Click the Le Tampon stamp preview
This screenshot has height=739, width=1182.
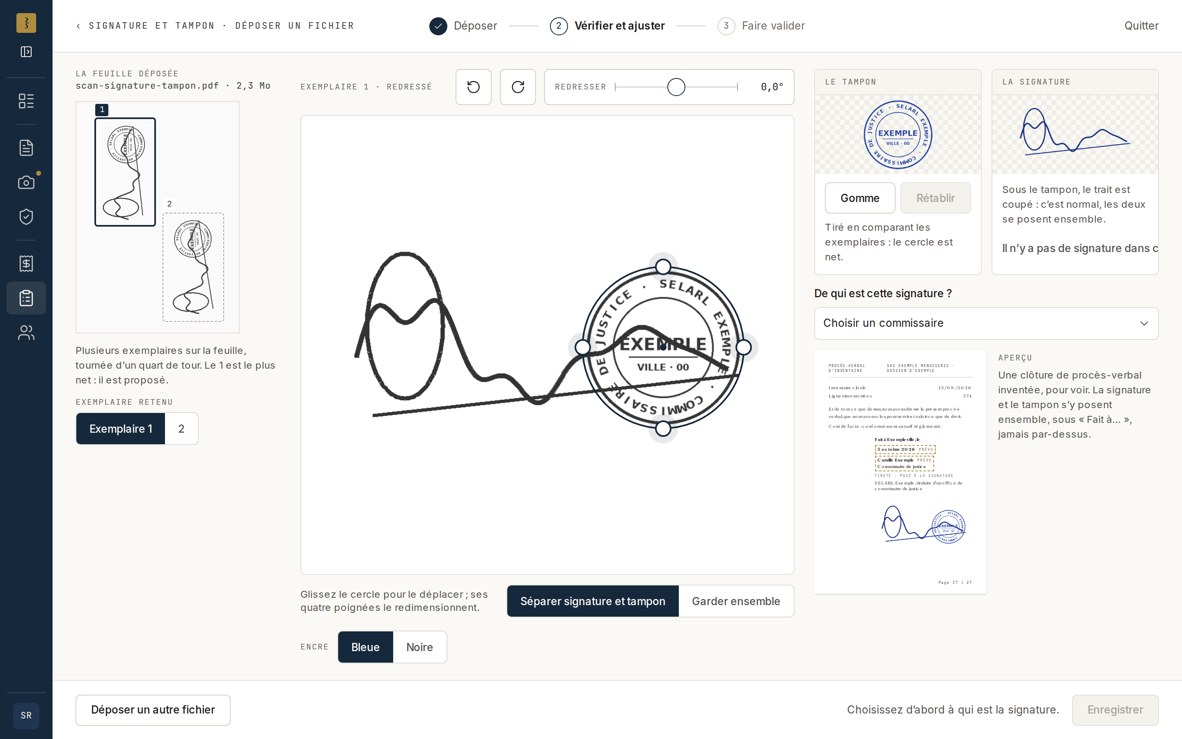898,134
